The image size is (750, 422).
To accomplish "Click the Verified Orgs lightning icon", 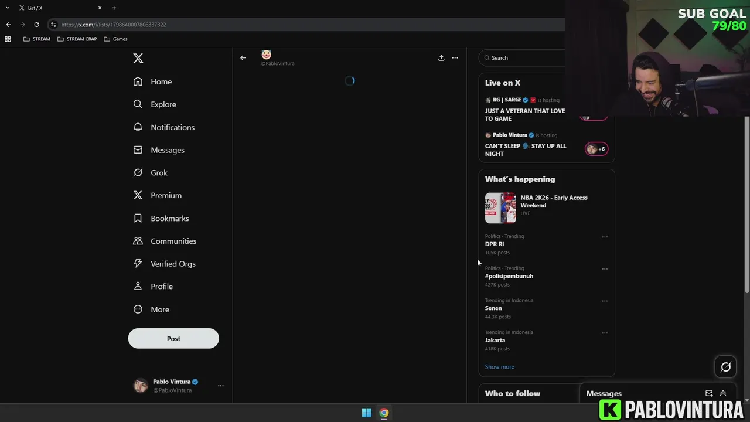I will (138, 264).
